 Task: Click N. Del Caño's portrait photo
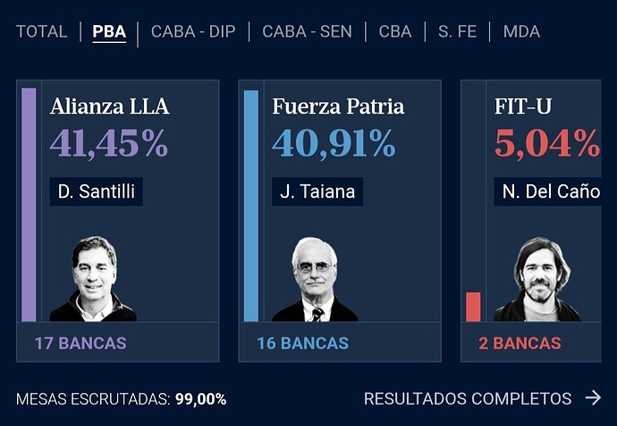pyautogui.click(x=537, y=279)
